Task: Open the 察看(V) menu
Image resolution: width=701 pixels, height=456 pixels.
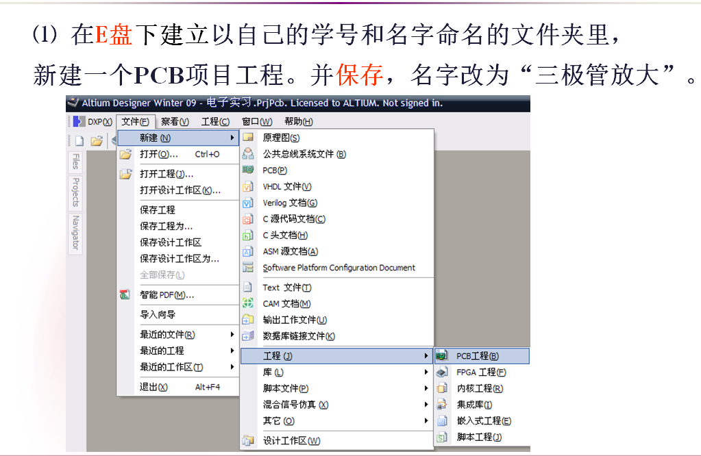Action: pos(175,121)
